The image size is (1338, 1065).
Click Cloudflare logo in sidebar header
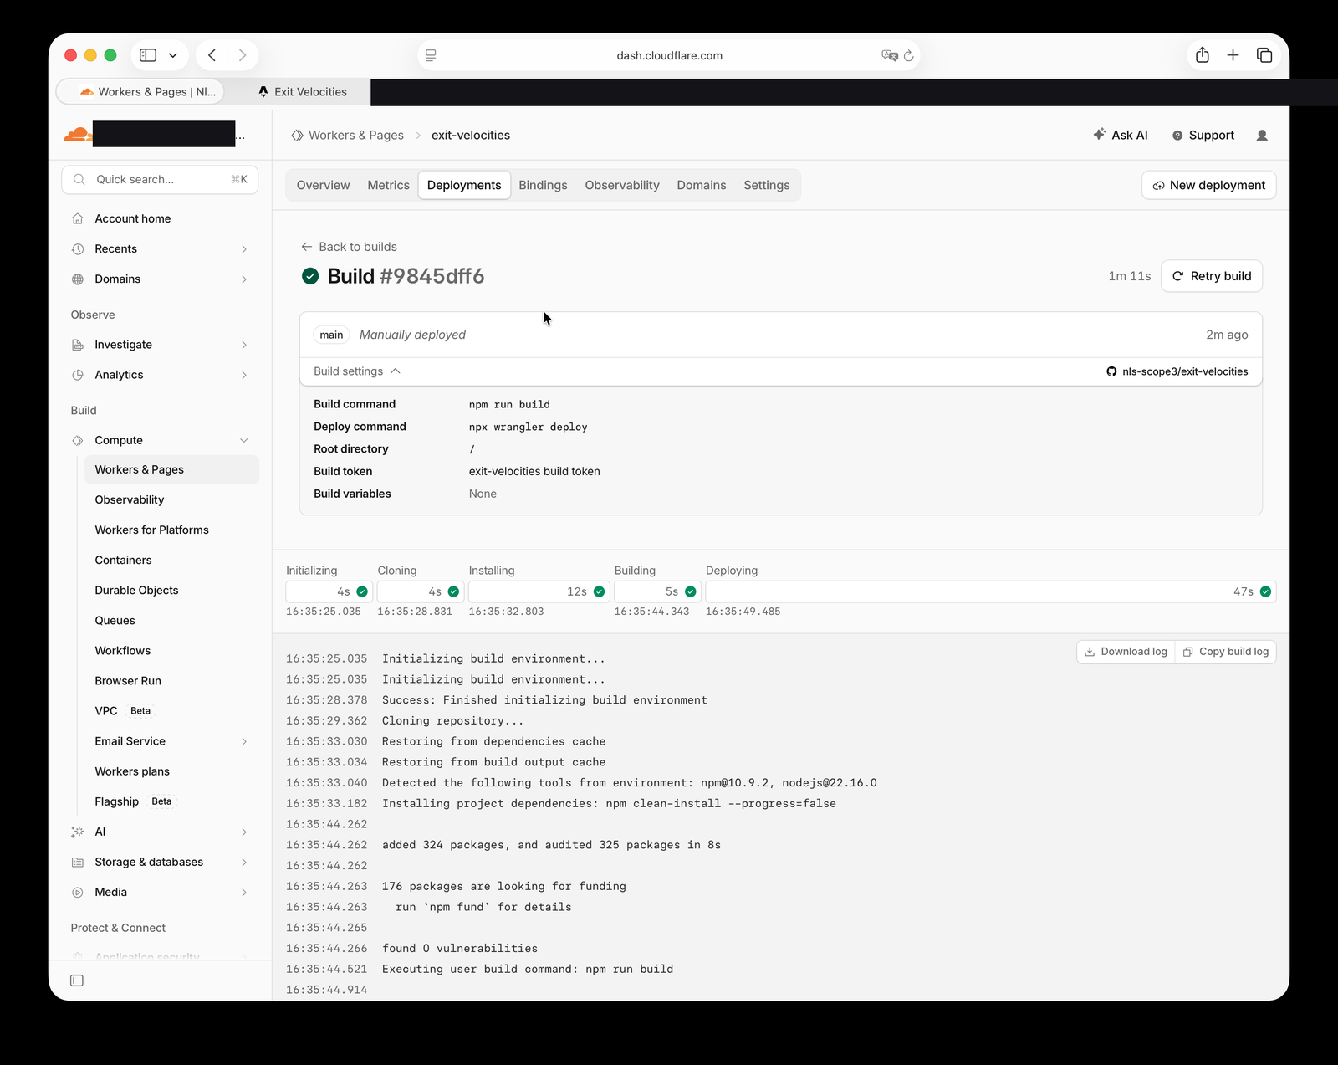click(78, 134)
